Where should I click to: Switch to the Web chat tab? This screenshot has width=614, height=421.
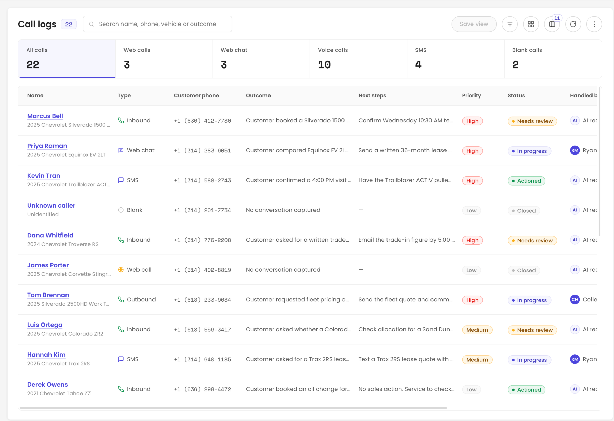click(261, 59)
